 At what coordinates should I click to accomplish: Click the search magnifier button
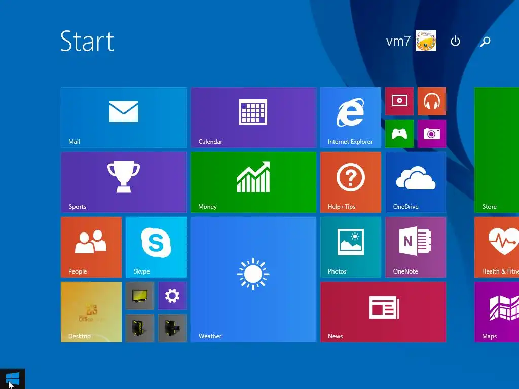coord(485,42)
